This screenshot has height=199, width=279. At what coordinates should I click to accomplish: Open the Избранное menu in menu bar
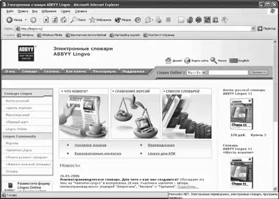pyautogui.click(x=49, y=11)
